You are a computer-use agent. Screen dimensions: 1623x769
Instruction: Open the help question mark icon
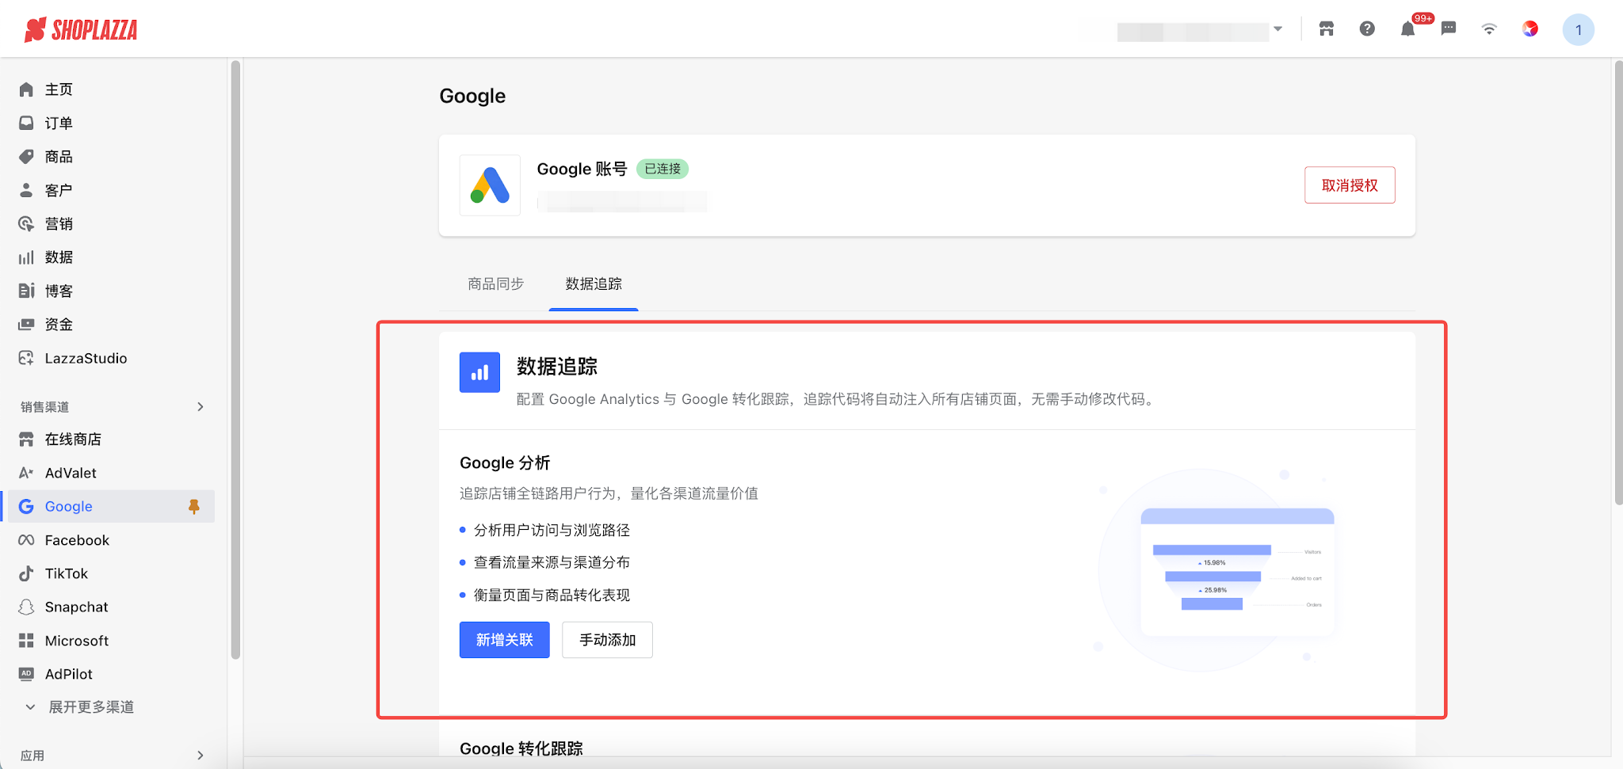pos(1367,29)
